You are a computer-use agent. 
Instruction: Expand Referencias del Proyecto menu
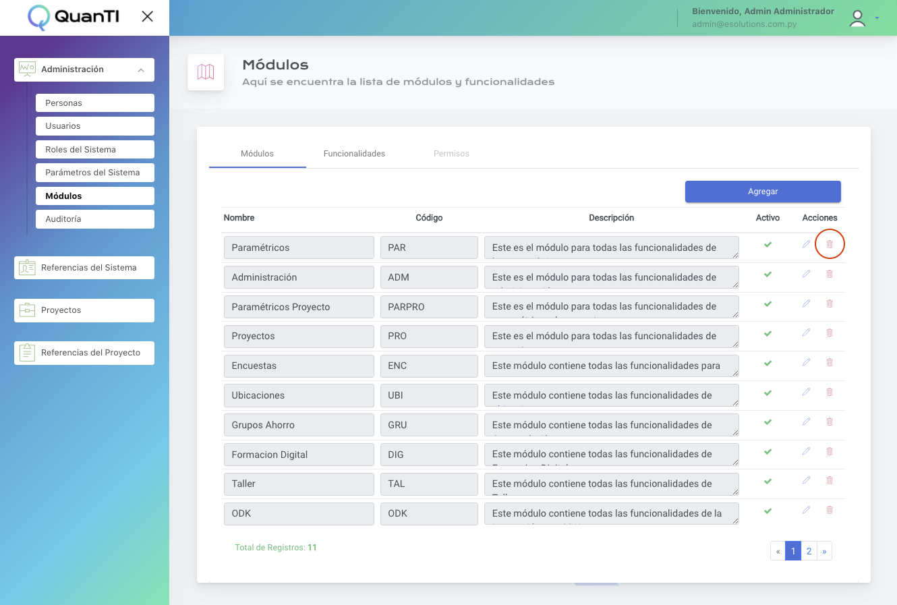pyautogui.click(x=84, y=353)
